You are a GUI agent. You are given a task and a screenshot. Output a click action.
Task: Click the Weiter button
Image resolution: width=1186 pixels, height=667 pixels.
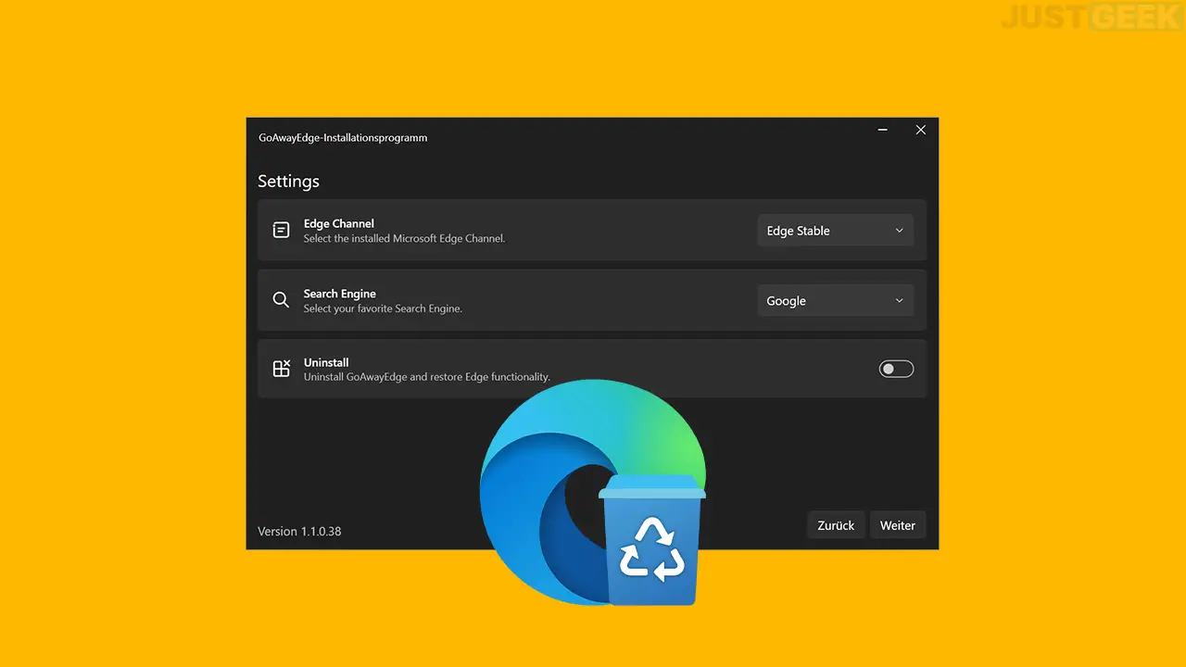pos(898,525)
